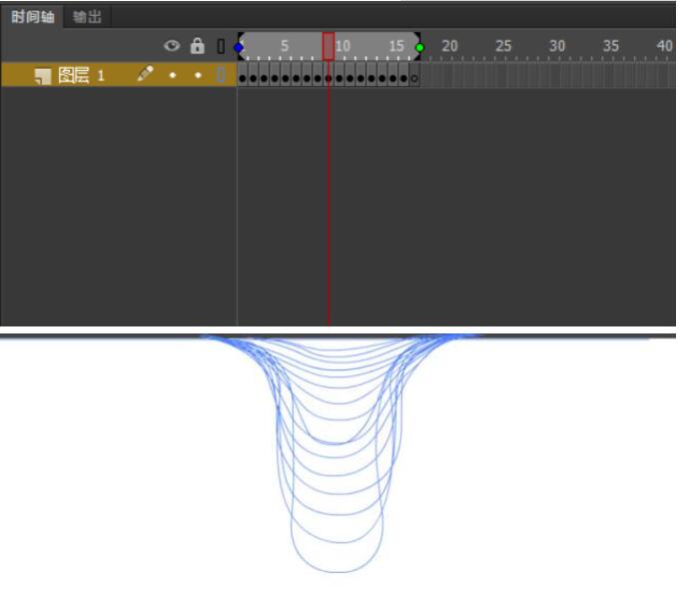
Task: Click the green onion skin end marker
Action: [x=419, y=48]
